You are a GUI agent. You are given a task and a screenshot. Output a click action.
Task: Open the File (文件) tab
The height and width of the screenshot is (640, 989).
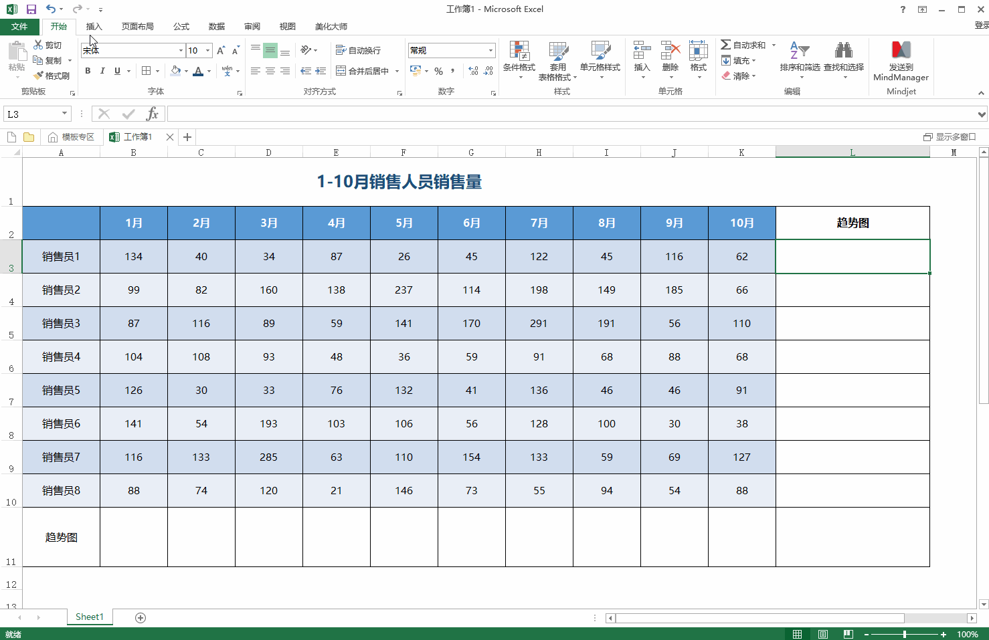(x=19, y=26)
